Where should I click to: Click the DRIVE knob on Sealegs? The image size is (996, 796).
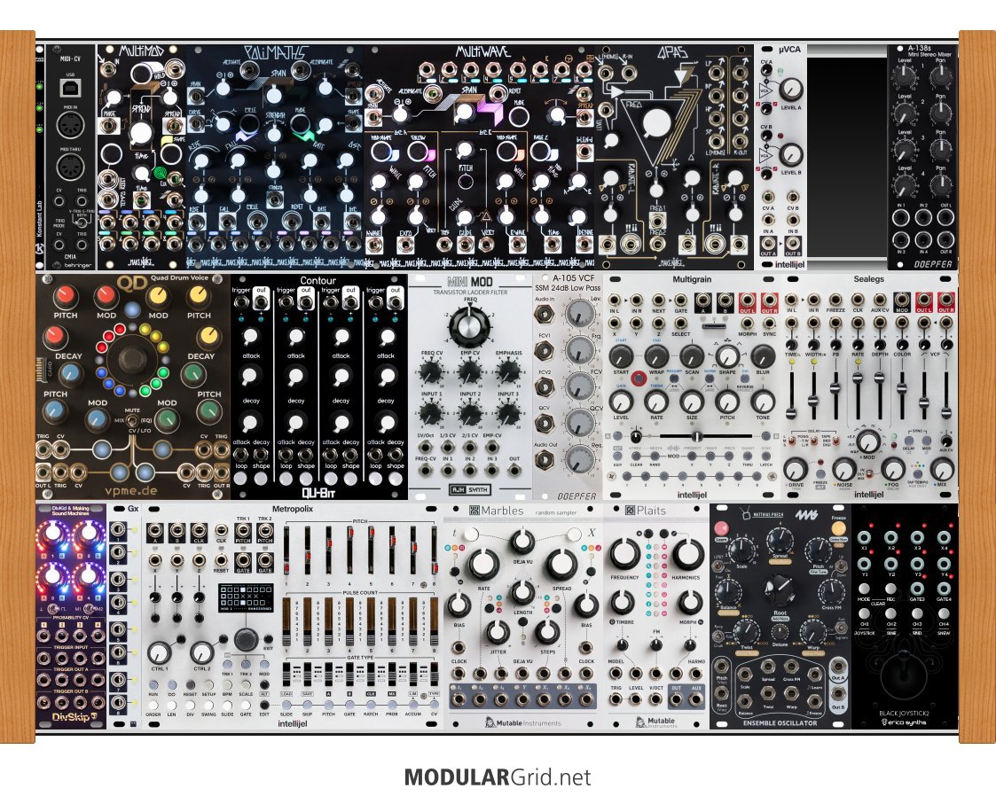click(796, 469)
